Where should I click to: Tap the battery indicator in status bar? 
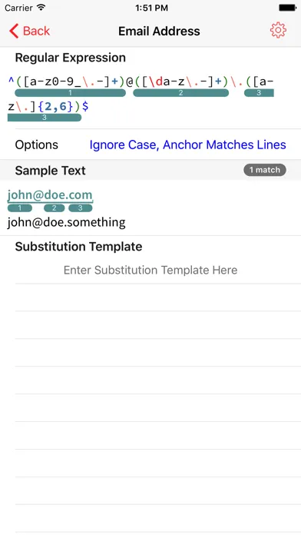(x=287, y=8)
